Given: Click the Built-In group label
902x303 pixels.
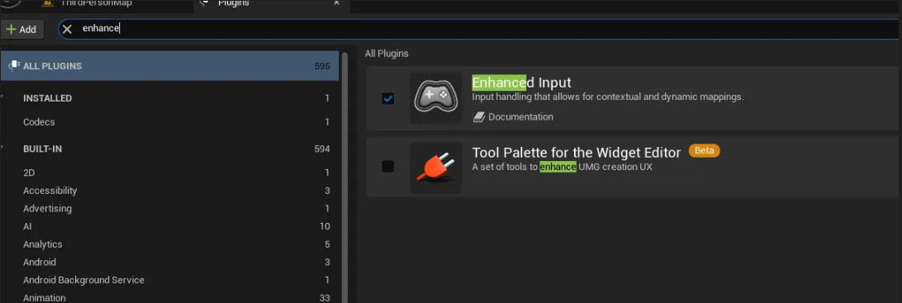Looking at the screenshot, I should [x=43, y=149].
